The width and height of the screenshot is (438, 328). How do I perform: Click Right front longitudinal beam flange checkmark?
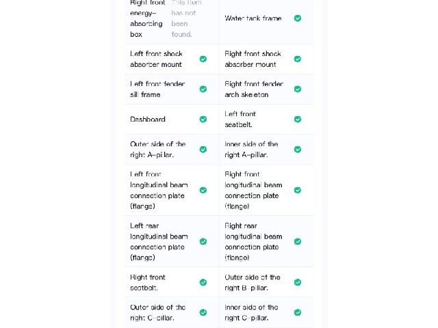tap(298, 190)
